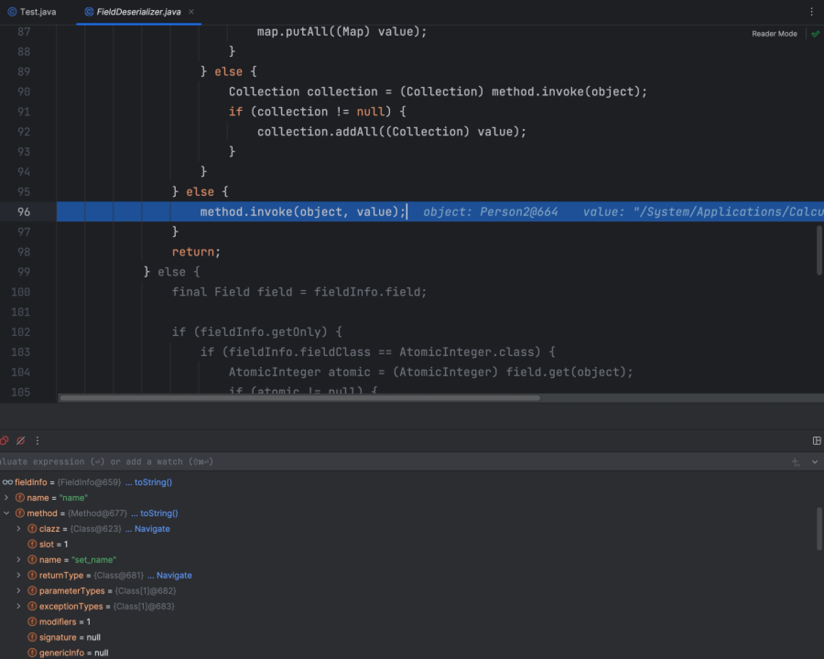Collapse the method node
824x659 pixels.
click(x=6, y=513)
